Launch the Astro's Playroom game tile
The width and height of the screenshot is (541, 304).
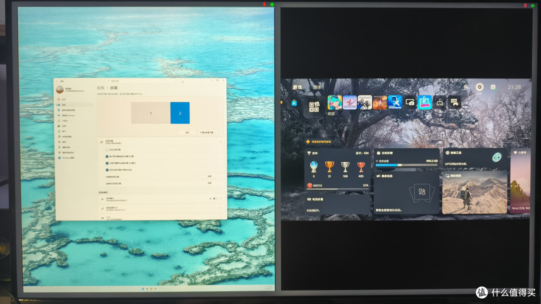click(x=395, y=102)
